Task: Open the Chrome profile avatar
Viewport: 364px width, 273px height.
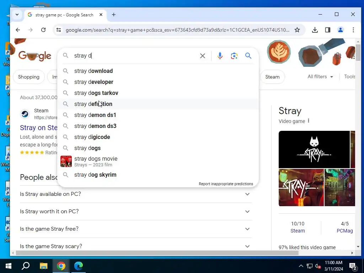Action: click(340, 30)
